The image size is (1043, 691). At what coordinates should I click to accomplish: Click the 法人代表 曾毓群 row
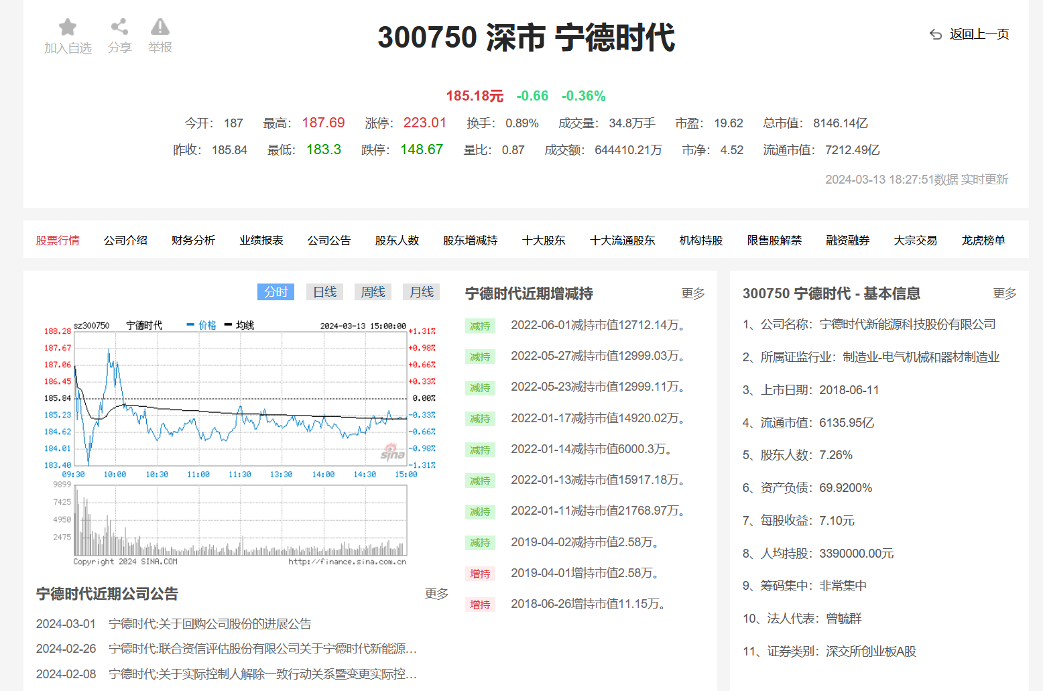tap(802, 619)
